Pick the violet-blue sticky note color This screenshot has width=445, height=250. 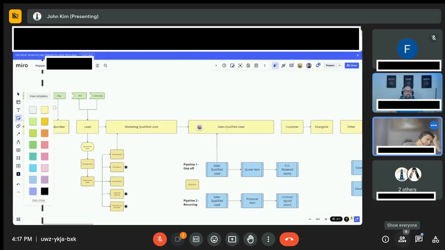tap(33, 191)
